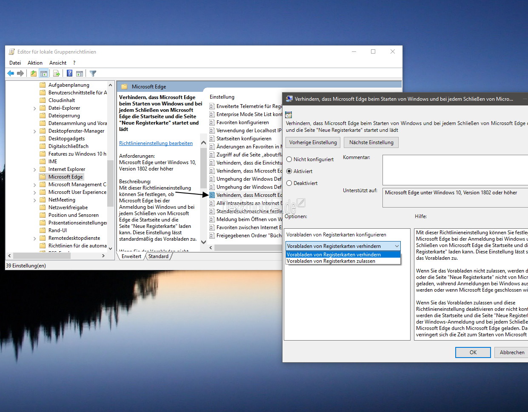Screen dimensions: 528x412
Task: Open the Richtlinieneinstellung bearbeiten link
Action: tap(156, 143)
